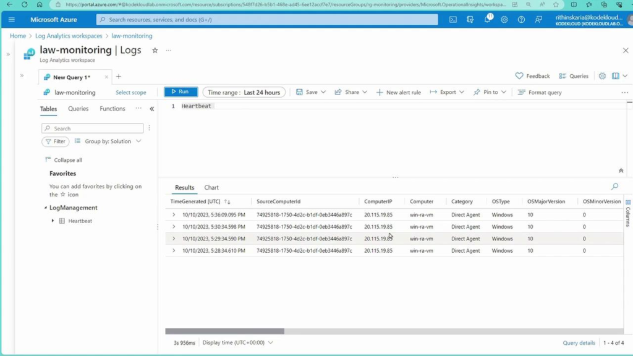This screenshot has height=356, width=633.
Task: Click the table Search input field
Action: pos(91,128)
